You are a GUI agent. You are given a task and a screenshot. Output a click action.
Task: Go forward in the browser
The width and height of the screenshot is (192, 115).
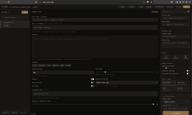click(5, 2)
